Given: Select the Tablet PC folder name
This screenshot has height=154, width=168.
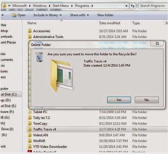Looking at the screenshot, I should pyautogui.click(x=40, y=112).
